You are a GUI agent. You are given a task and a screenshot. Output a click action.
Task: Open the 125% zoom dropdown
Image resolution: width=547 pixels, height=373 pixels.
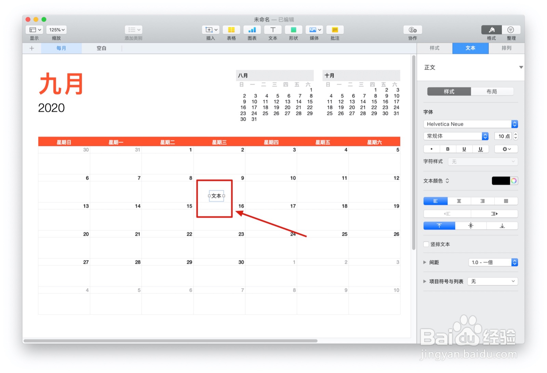point(56,30)
